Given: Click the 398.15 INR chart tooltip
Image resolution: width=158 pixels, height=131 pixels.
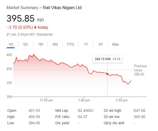Looking at the screenshot, I should tap(107, 59).
